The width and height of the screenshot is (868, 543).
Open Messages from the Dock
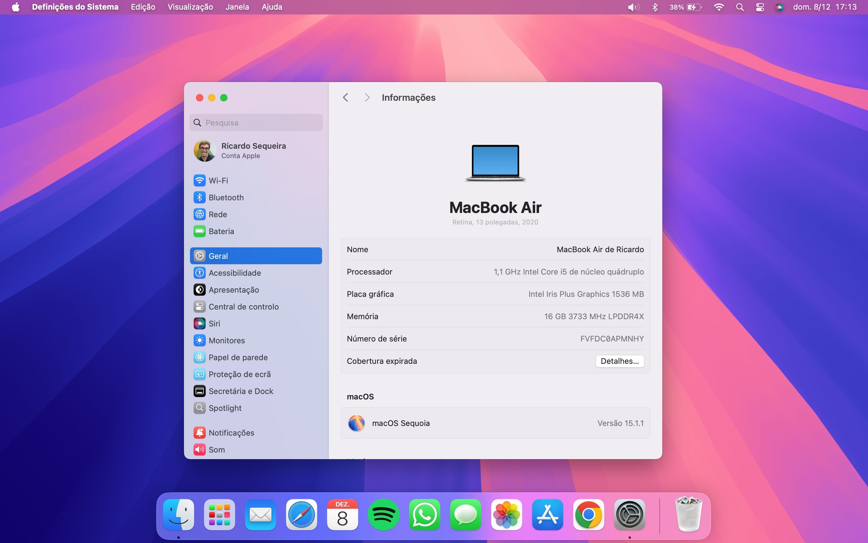[x=466, y=515]
